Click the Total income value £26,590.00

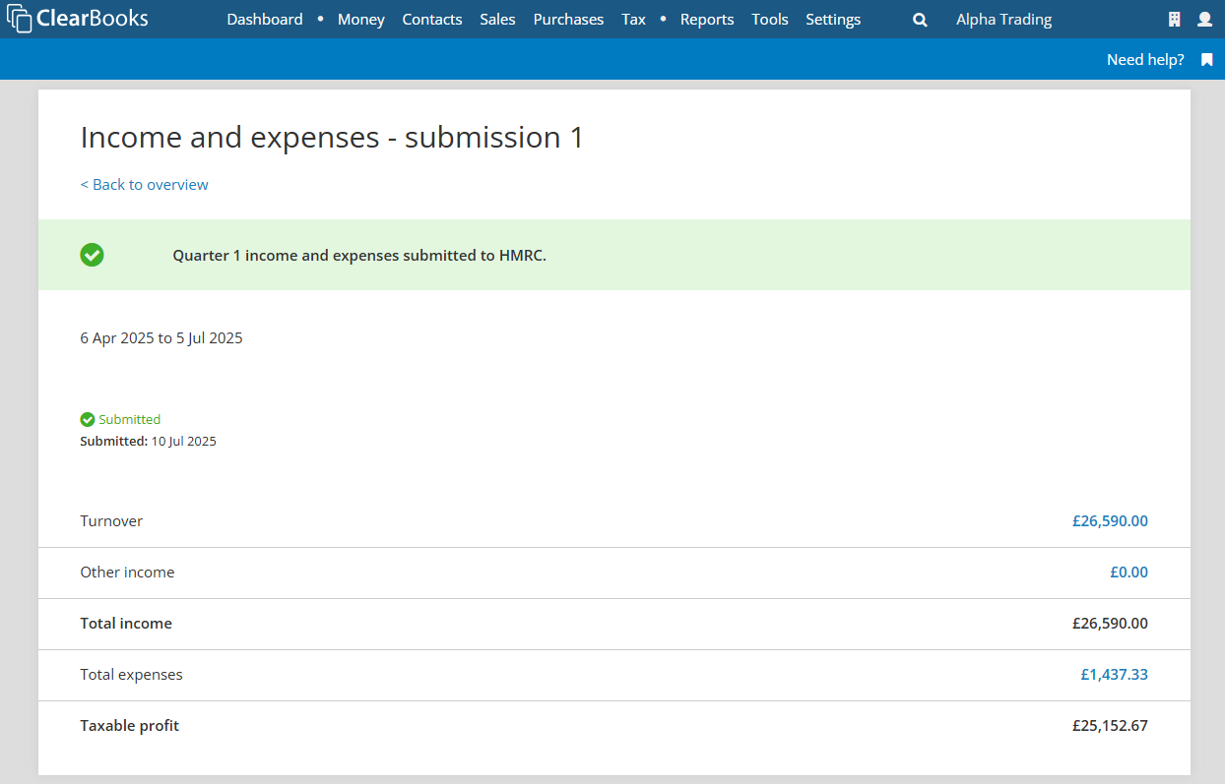[x=1110, y=624]
